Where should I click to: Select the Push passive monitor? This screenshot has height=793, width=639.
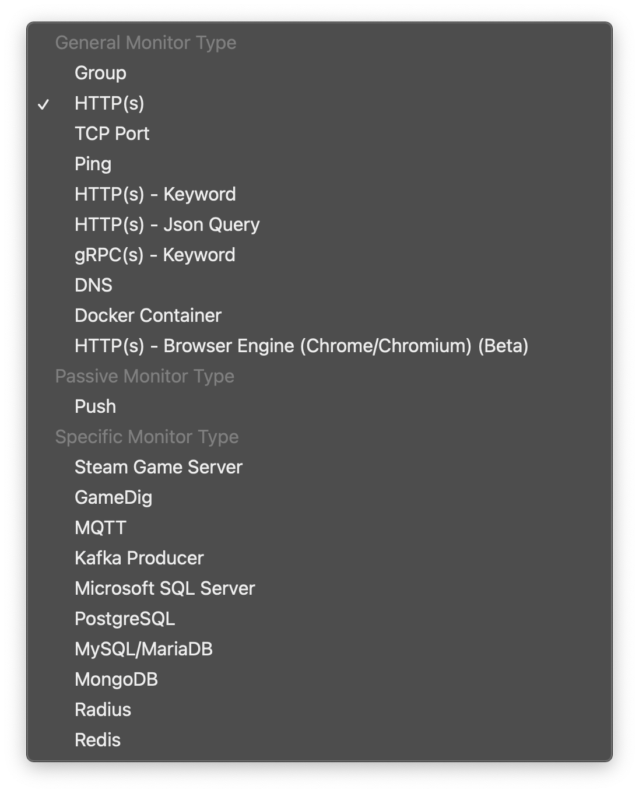pos(95,406)
